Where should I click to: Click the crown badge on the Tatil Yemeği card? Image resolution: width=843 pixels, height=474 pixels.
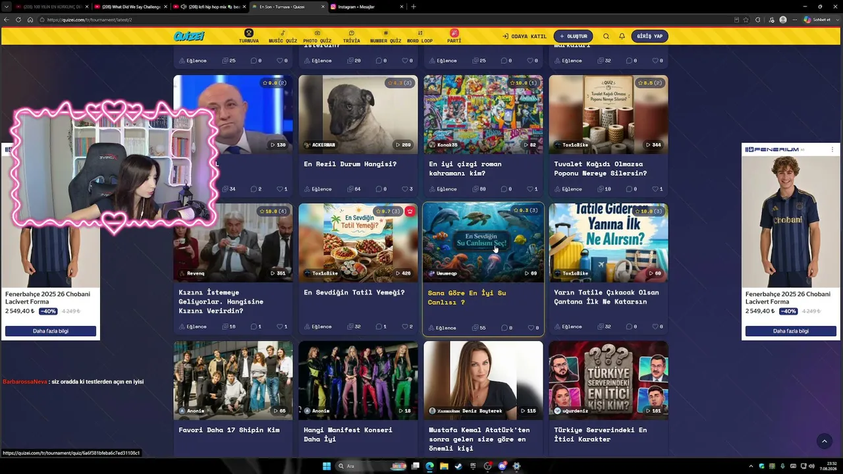coord(410,211)
